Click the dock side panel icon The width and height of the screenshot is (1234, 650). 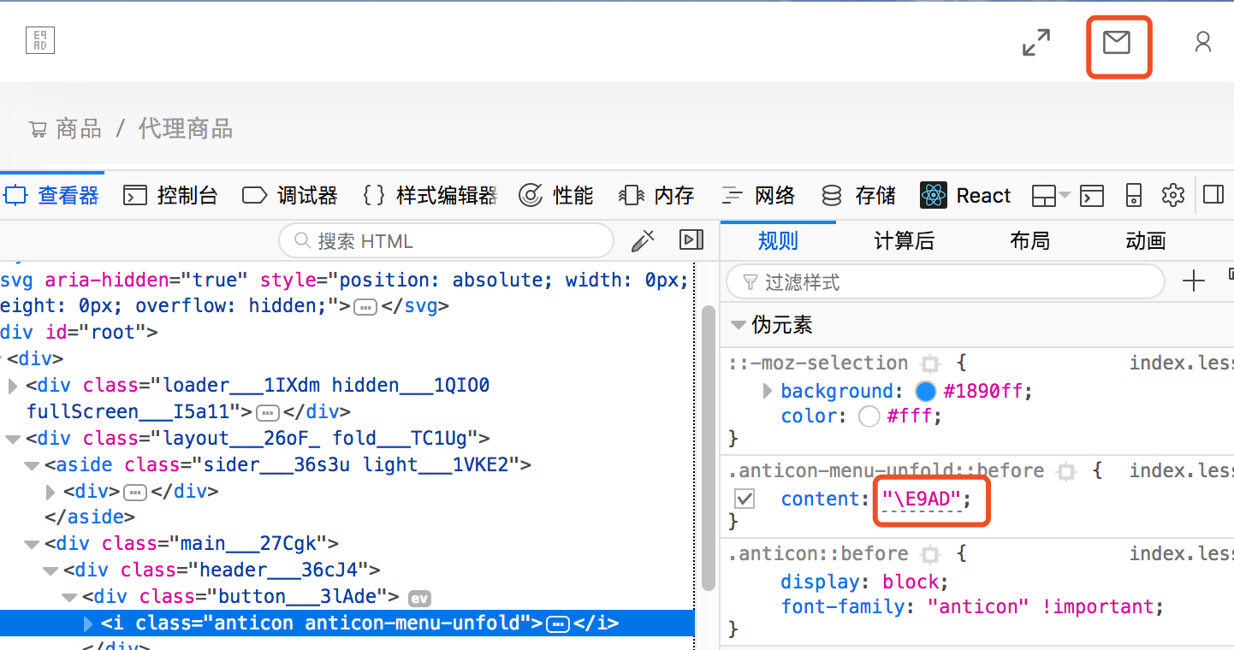point(1213,195)
